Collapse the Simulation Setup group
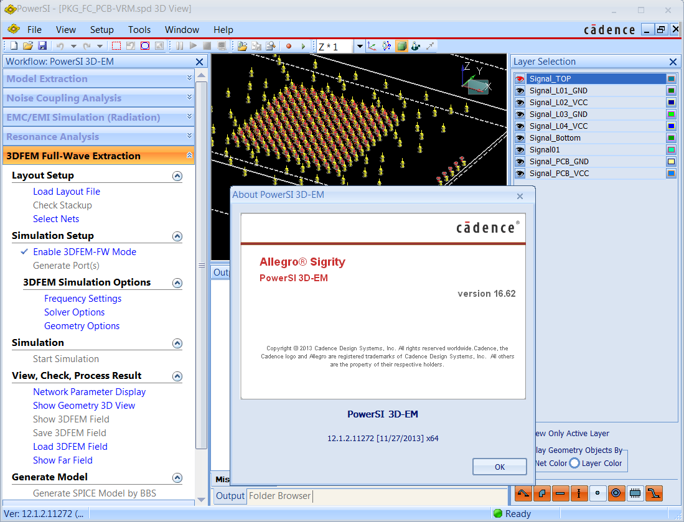This screenshot has width=684, height=522. click(177, 236)
